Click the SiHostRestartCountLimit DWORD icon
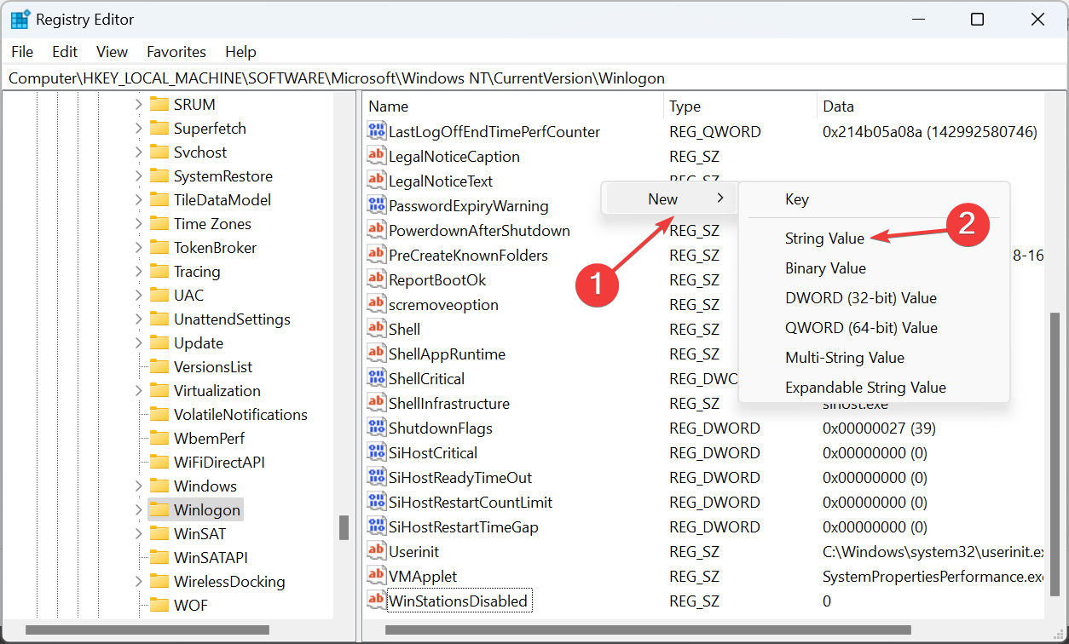The width and height of the screenshot is (1069, 644). click(x=376, y=502)
